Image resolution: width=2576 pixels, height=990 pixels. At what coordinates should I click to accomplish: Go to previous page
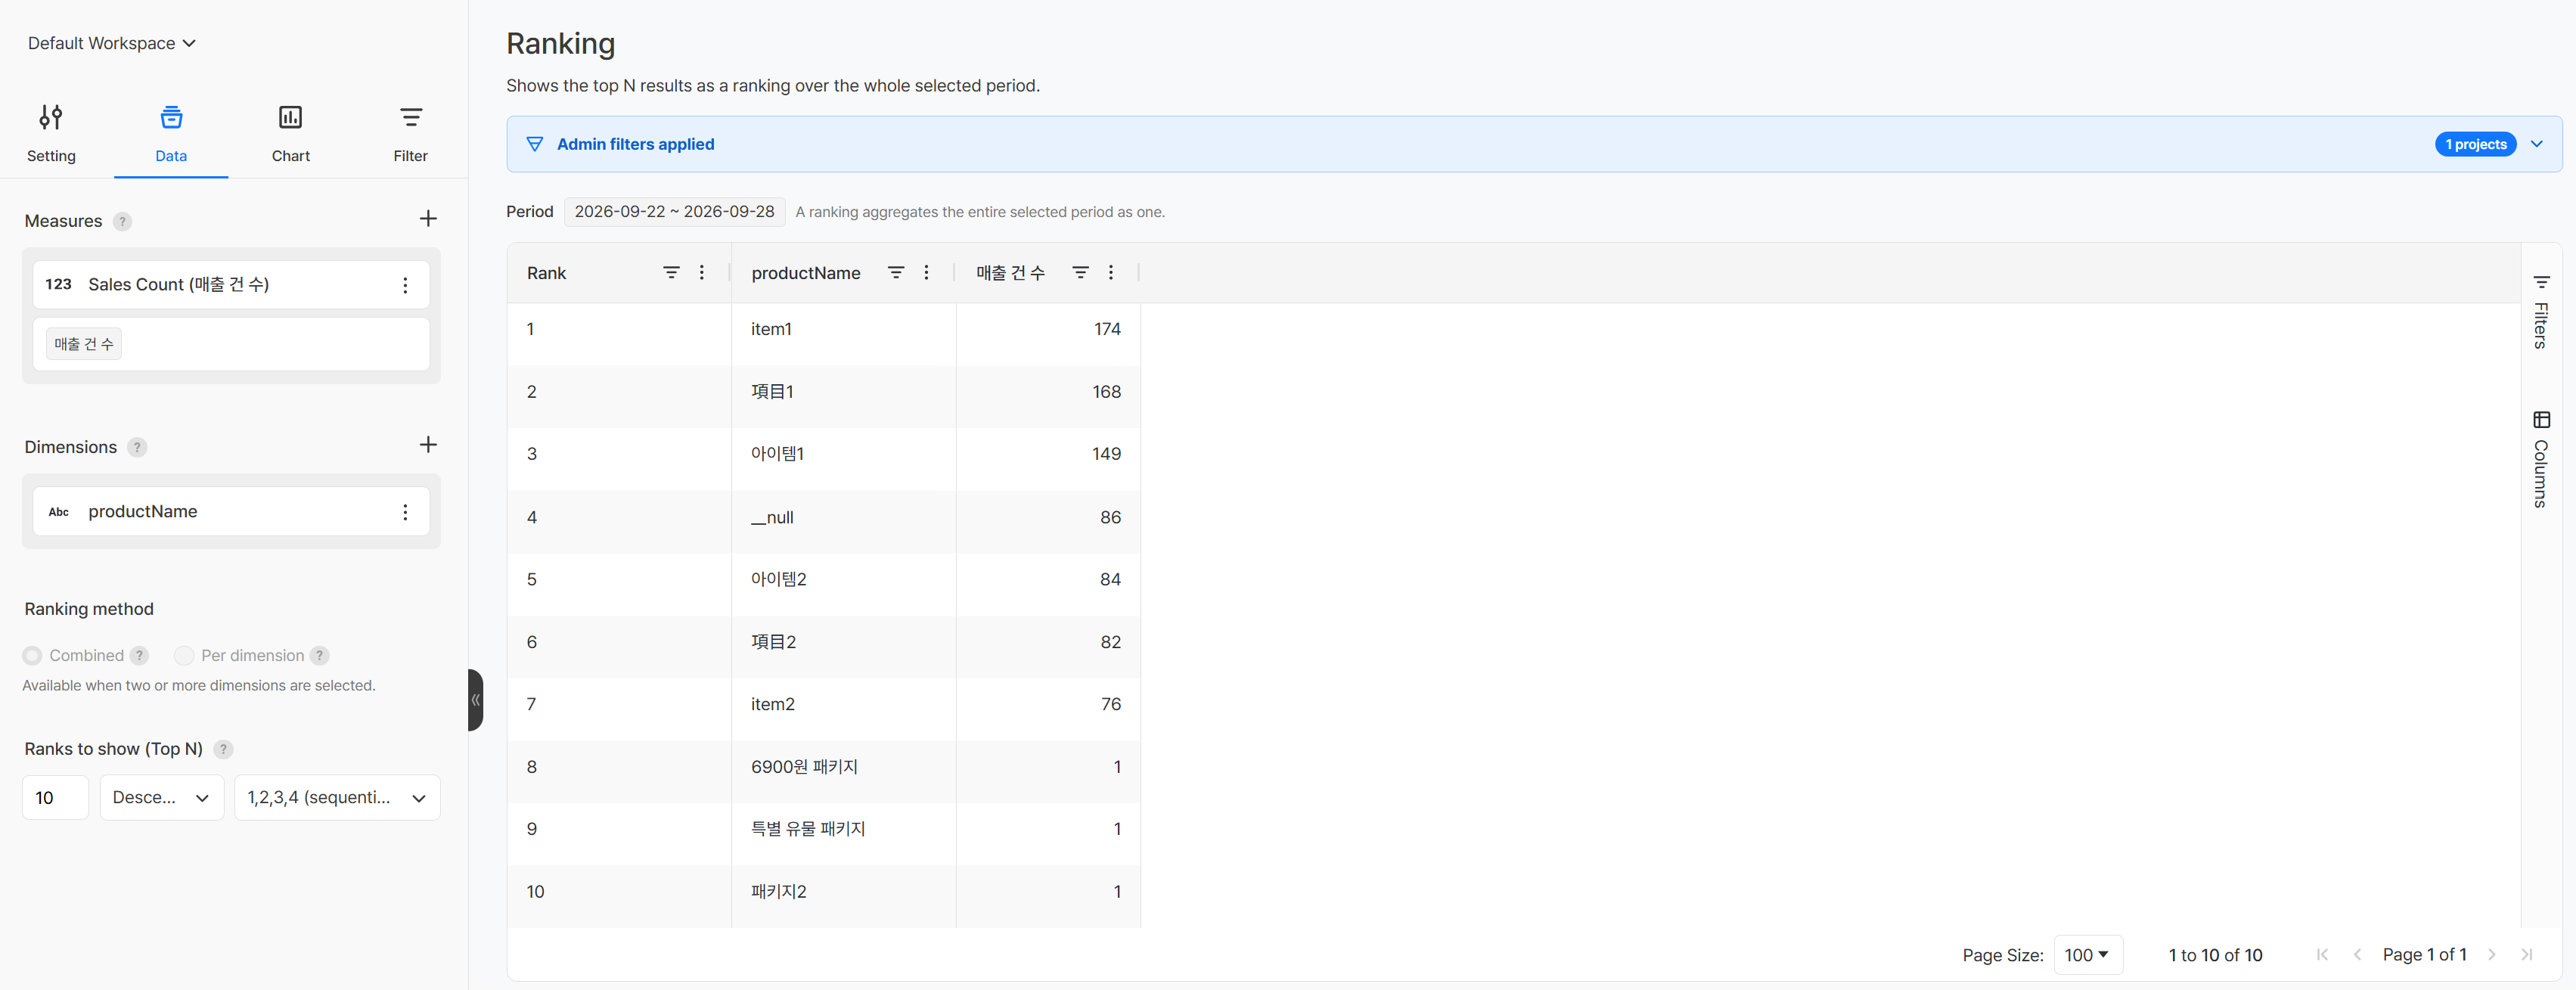pyautogui.click(x=2357, y=955)
